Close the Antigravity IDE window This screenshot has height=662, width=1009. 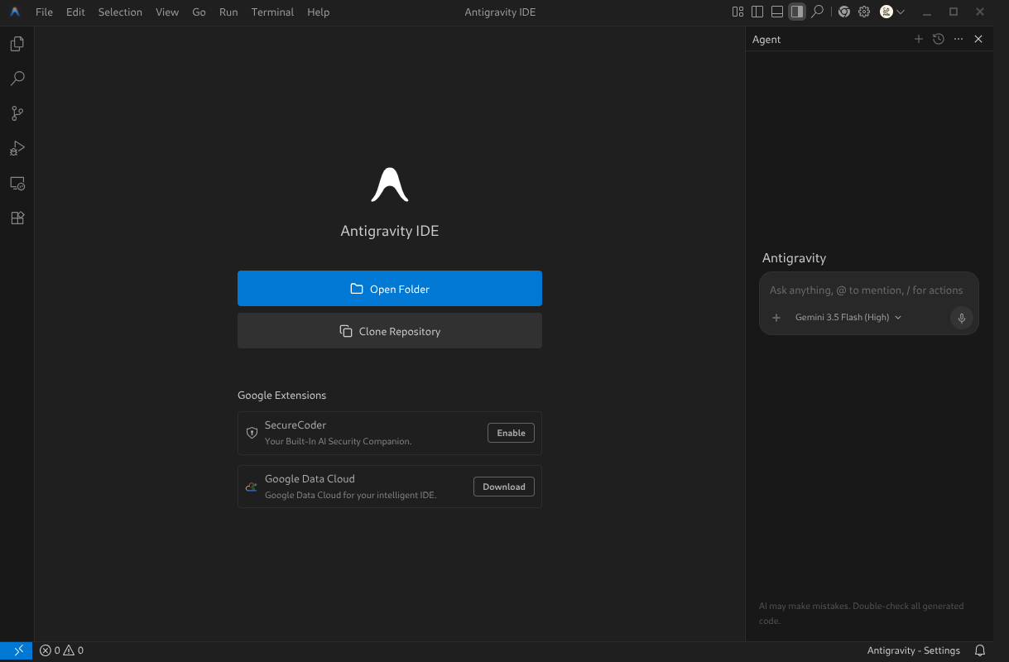click(981, 12)
